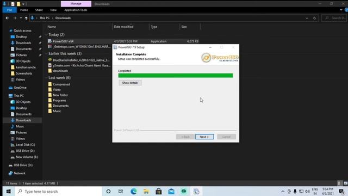Screen dimensions: 348x196
Task: Click the Forward navigation arrow in Explorer
Action: click(x=15, y=18)
